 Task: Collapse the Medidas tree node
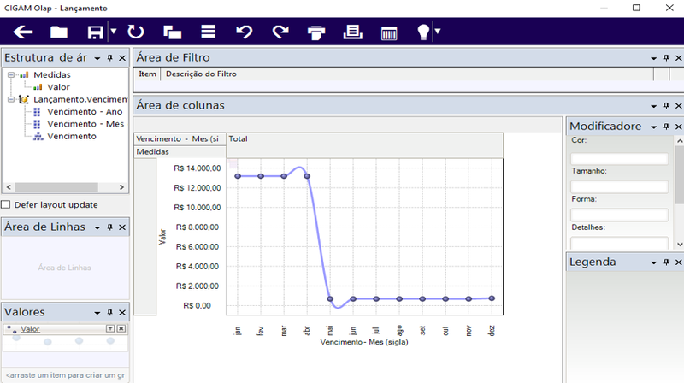(11, 75)
